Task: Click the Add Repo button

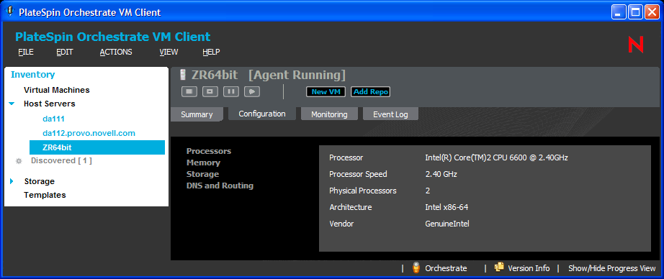Action: (x=370, y=92)
